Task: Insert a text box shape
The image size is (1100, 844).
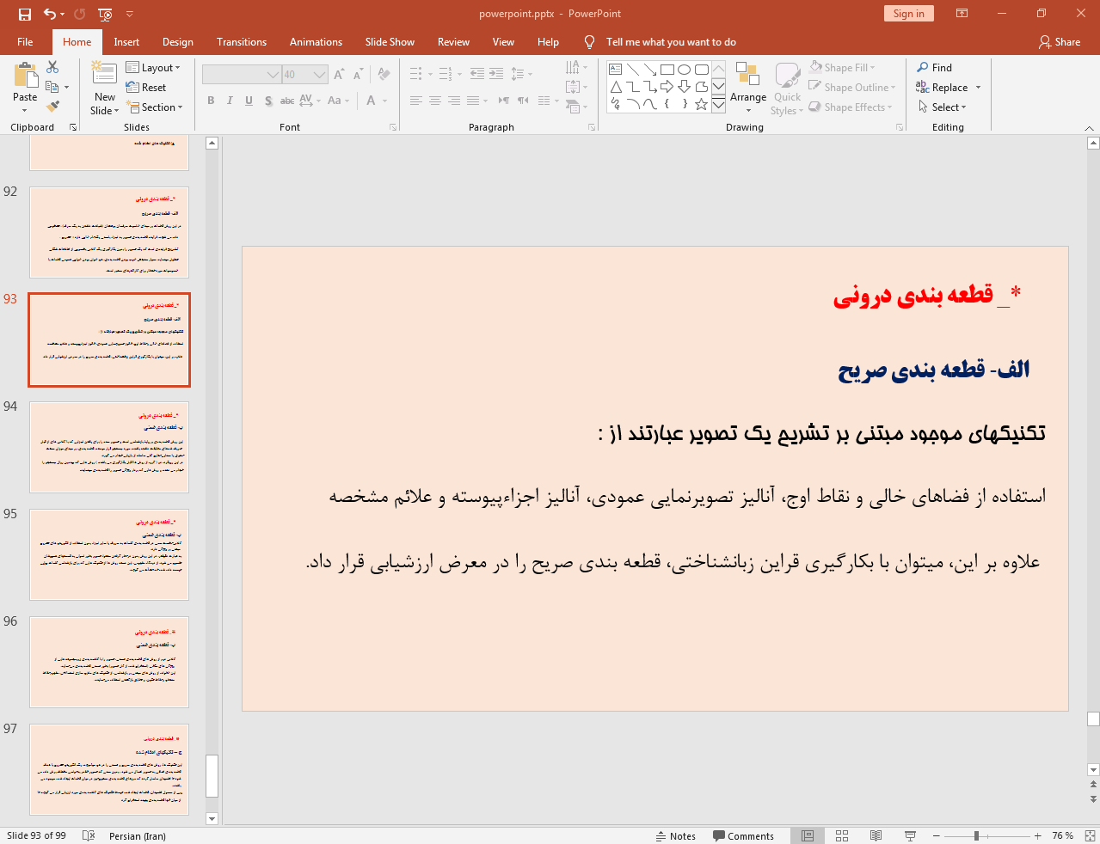Action: coord(615,70)
